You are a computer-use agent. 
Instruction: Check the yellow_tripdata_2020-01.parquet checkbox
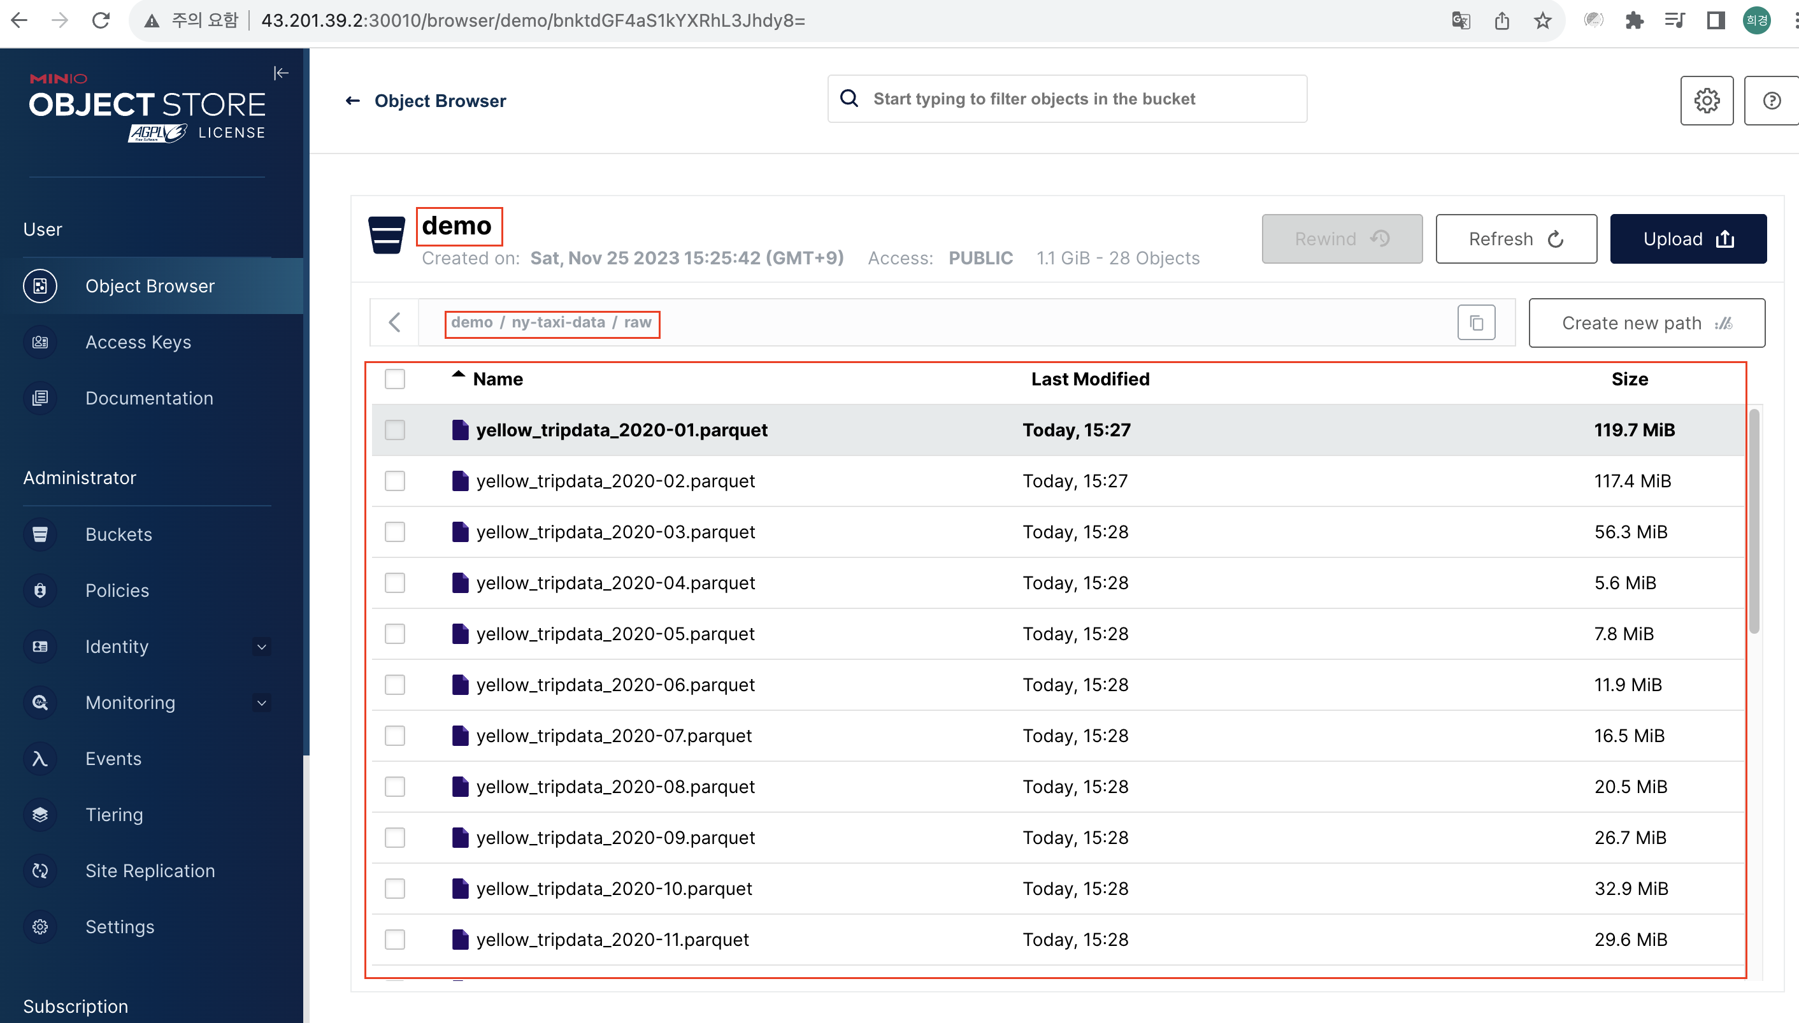[x=395, y=430]
